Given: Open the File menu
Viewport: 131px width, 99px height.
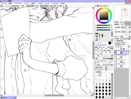Looking at the screenshot, I should tap(4, 3).
